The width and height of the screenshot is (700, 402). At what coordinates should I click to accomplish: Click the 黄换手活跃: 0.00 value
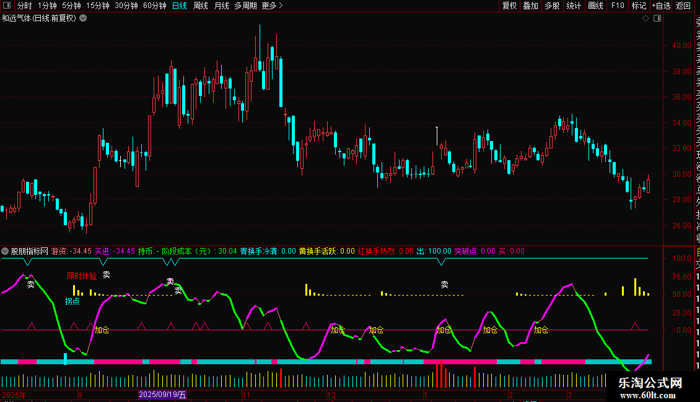327,251
